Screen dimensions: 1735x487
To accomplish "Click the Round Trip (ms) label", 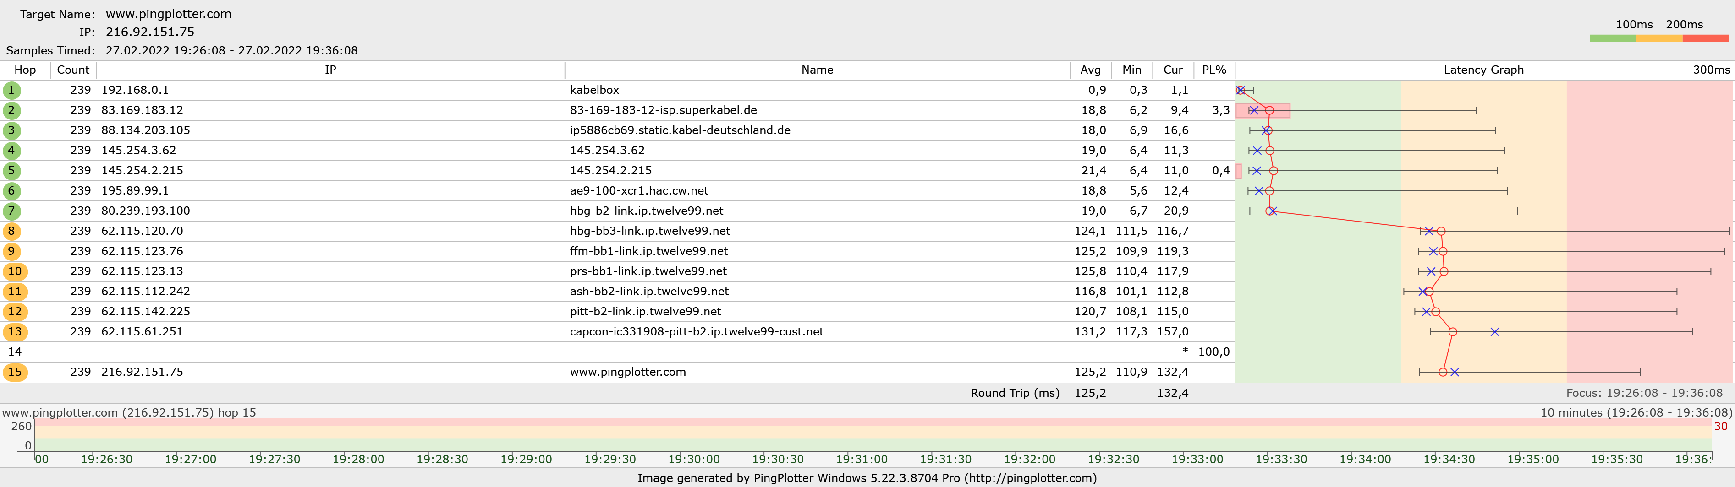I will pyautogui.click(x=1015, y=393).
